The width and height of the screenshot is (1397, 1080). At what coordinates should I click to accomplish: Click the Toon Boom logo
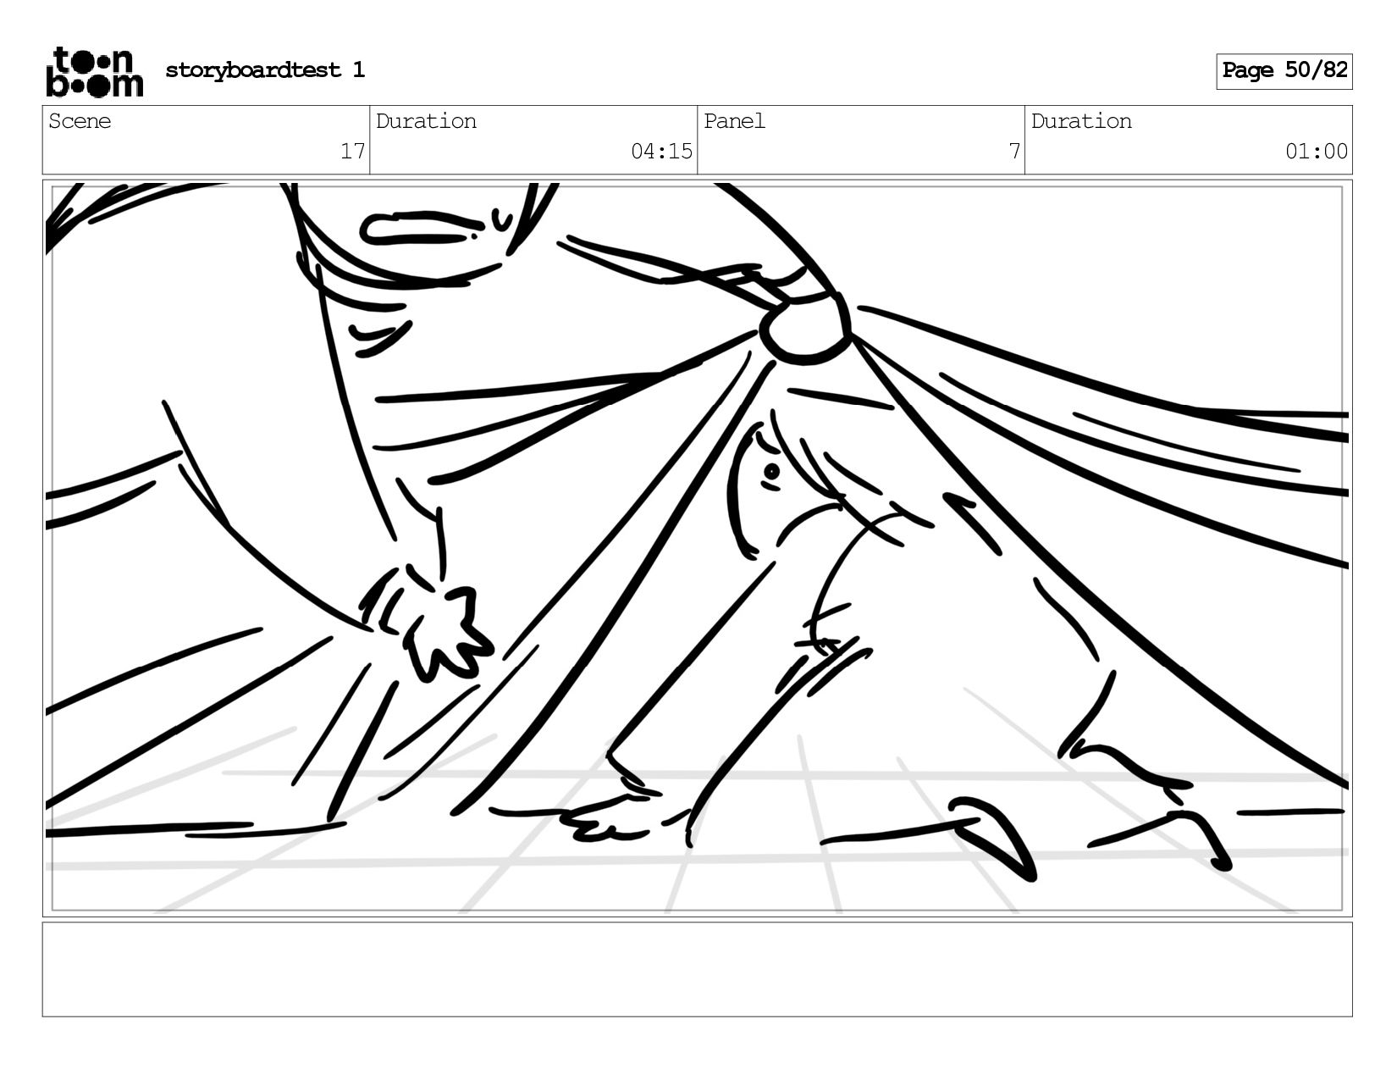pos(94,72)
